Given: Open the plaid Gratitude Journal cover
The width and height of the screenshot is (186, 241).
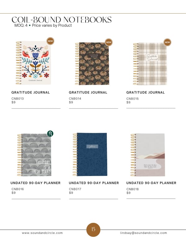Looking at the screenshot, I should [x=150, y=64].
